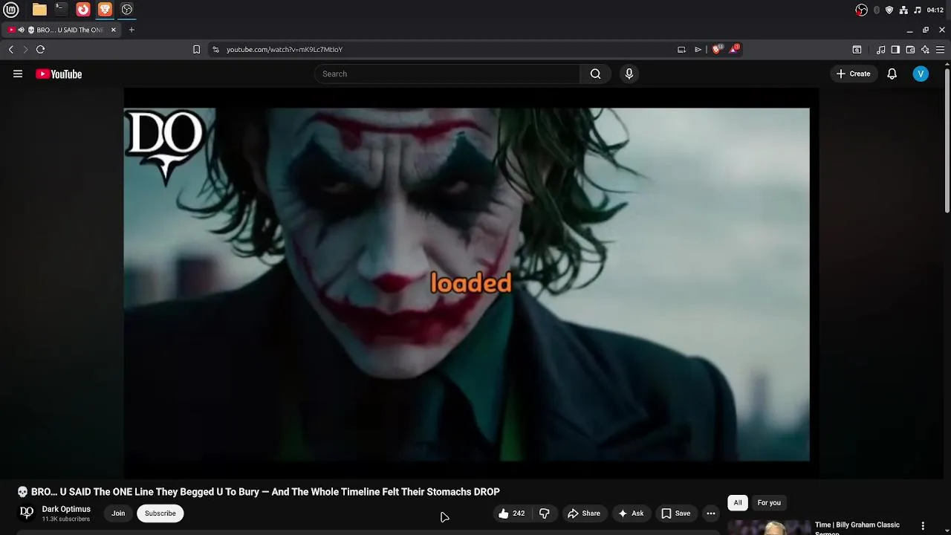The image size is (951, 535).
Task: Subscribe to Dark Optimus
Action: (x=160, y=513)
